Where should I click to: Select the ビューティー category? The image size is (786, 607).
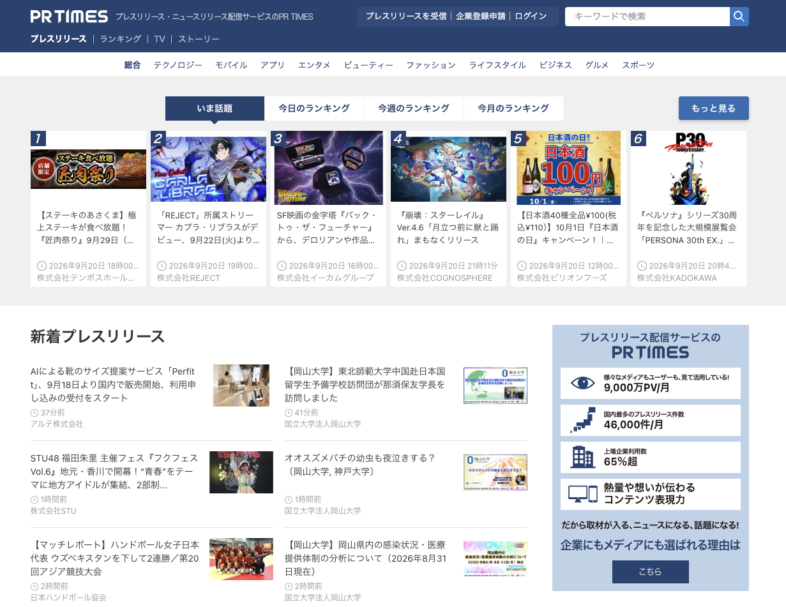tap(368, 65)
